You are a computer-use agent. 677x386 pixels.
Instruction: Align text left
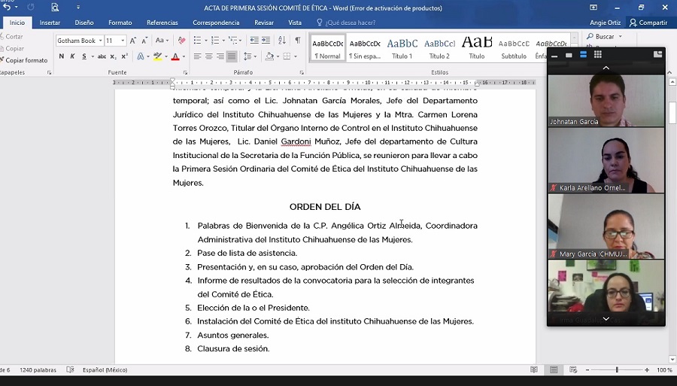197,56
